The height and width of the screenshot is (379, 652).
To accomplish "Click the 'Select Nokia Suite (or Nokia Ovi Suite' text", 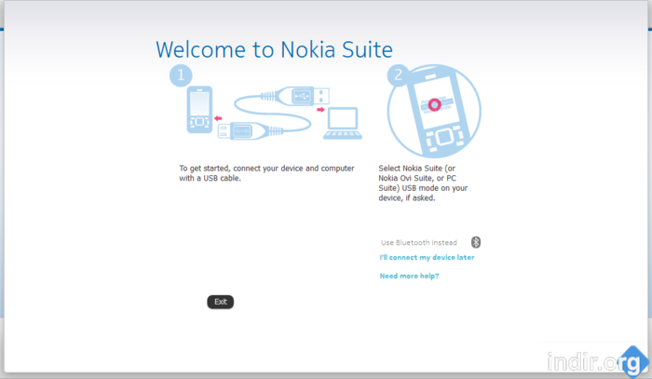I will point(423,183).
